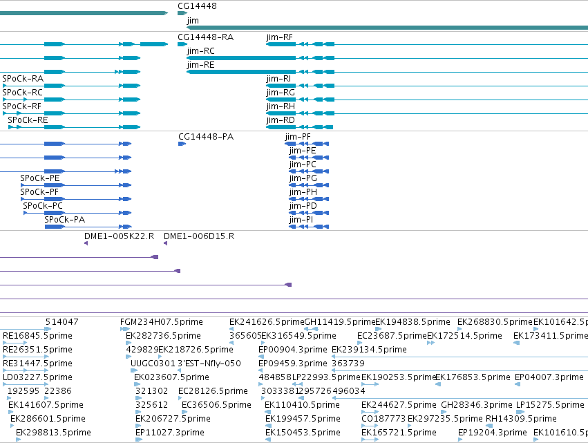This screenshot has width=588, height=443.
Task: Click the purple marker under DME1-005K22.R
Action: point(86,243)
